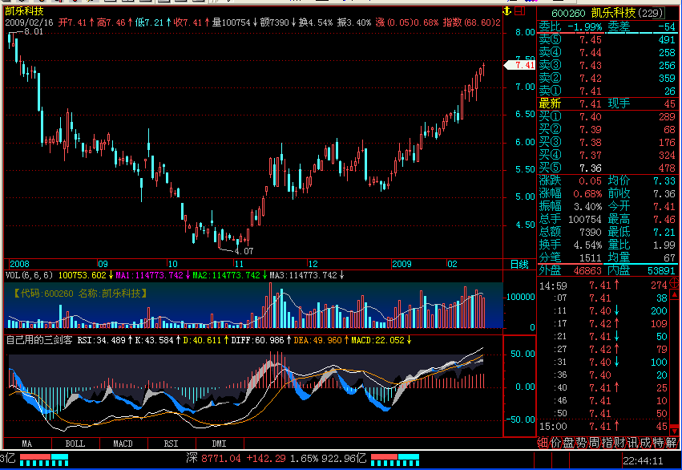Switch to the DMI indicator tab

coord(220,444)
